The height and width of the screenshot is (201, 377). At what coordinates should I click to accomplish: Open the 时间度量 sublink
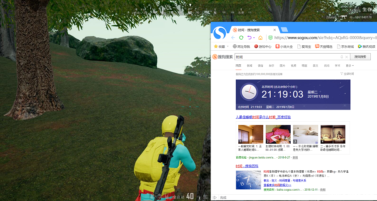(284, 181)
